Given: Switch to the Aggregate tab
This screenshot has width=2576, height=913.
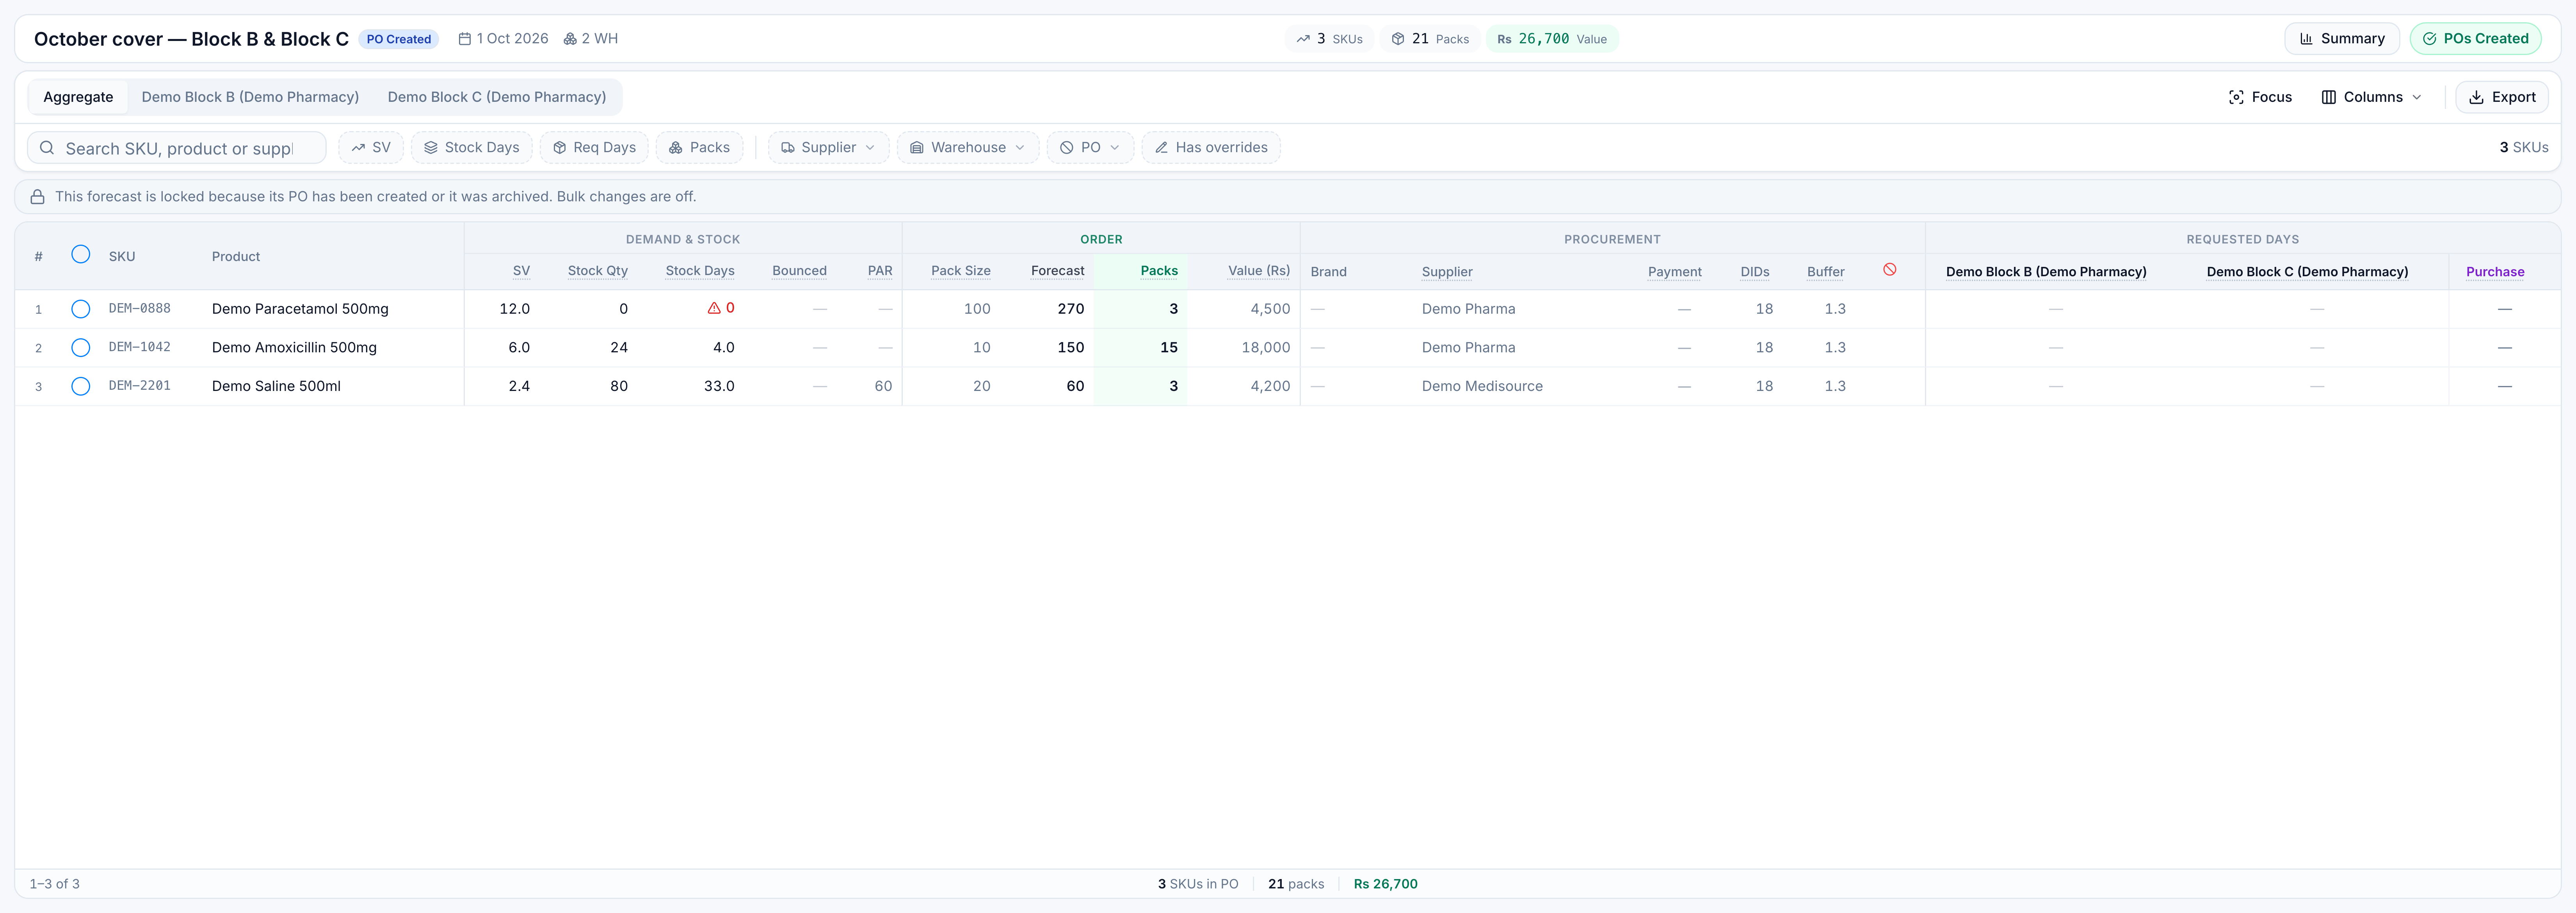Looking at the screenshot, I should [78, 97].
